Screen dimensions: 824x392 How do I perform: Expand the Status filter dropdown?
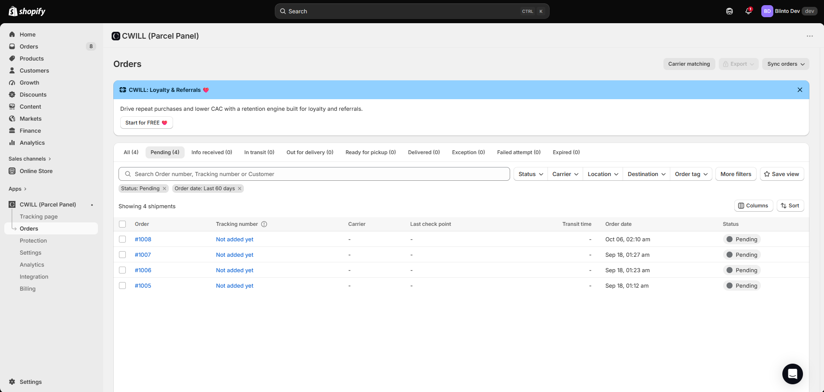pos(531,174)
